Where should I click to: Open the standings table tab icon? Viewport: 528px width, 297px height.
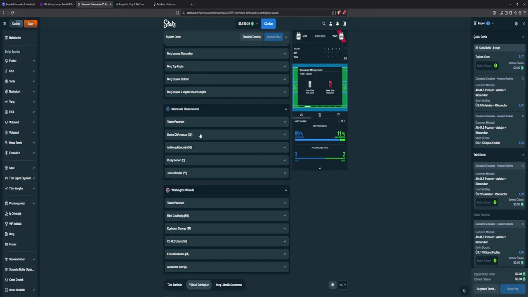click(320, 115)
